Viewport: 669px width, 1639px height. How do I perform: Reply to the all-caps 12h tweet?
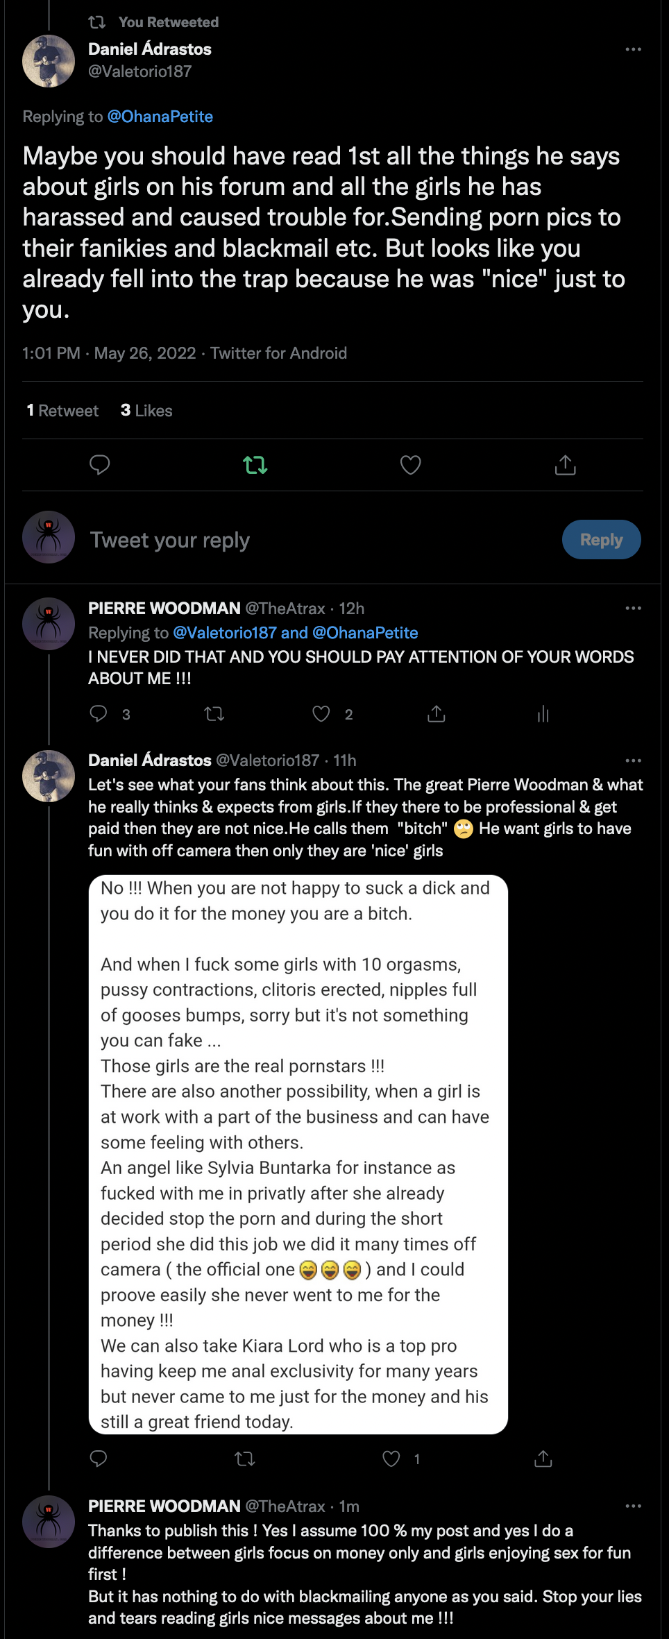point(99,714)
